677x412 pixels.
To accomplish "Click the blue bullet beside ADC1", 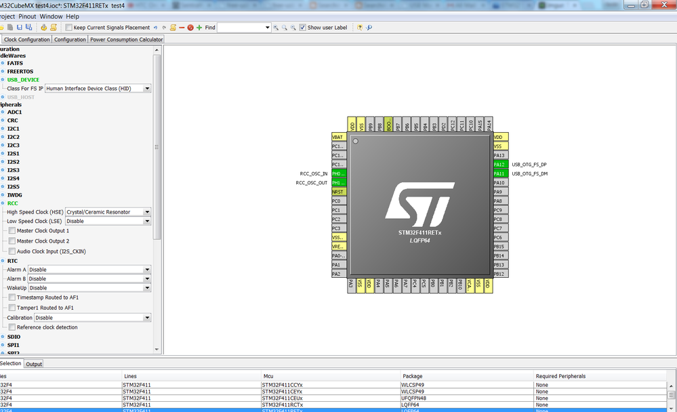I will pos(3,112).
